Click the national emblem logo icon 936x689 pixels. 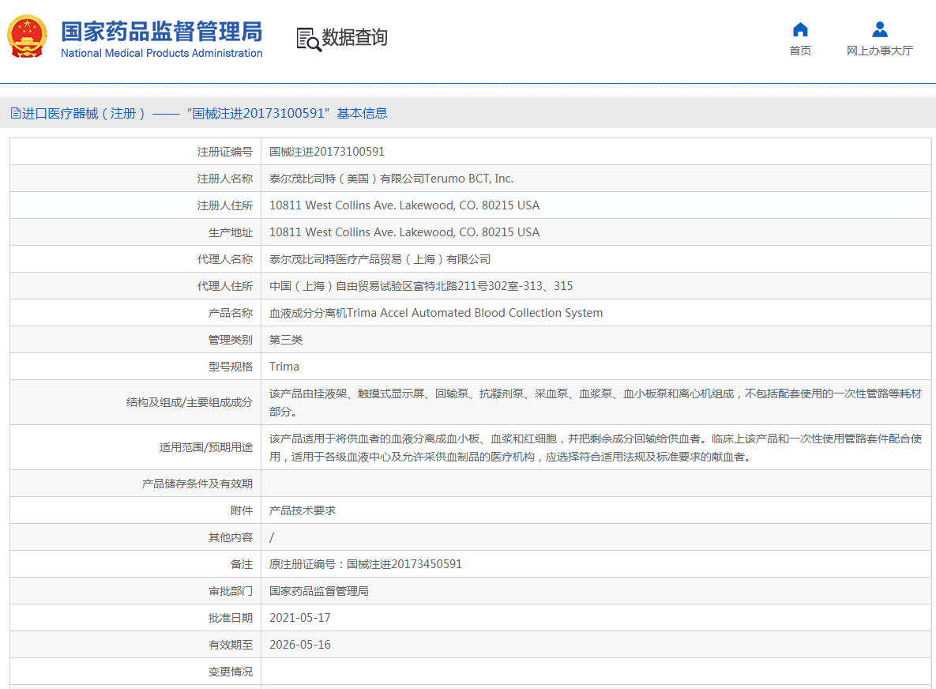pos(28,37)
